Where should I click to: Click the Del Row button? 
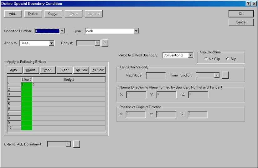[81, 70]
